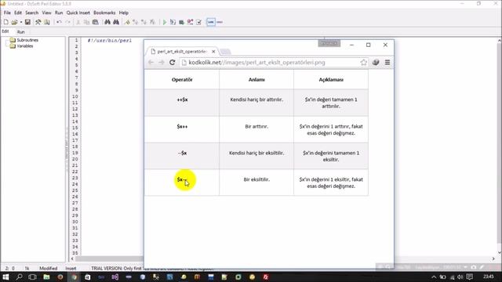The height and width of the screenshot is (282, 502).
Task: Click the browser extension icon
Action: (x=376, y=63)
